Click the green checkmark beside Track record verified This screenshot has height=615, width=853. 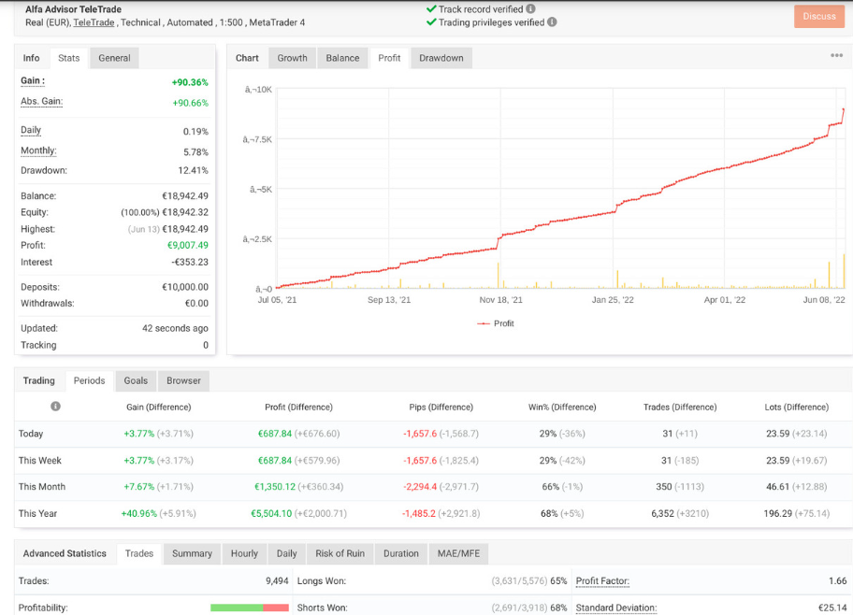pyautogui.click(x=433, y=8)
